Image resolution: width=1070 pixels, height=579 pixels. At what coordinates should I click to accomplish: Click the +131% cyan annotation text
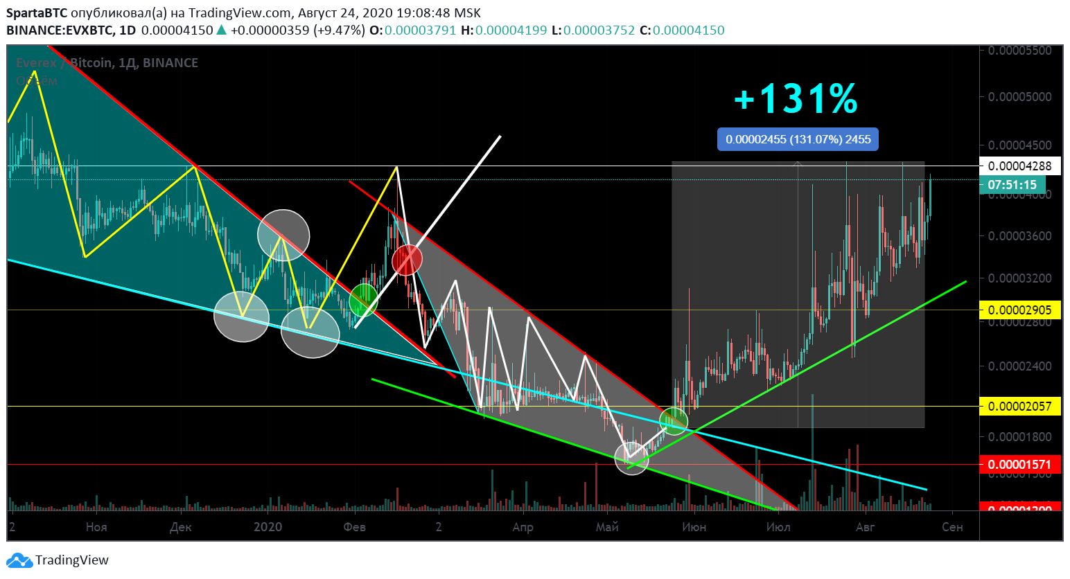click(796, 99)
